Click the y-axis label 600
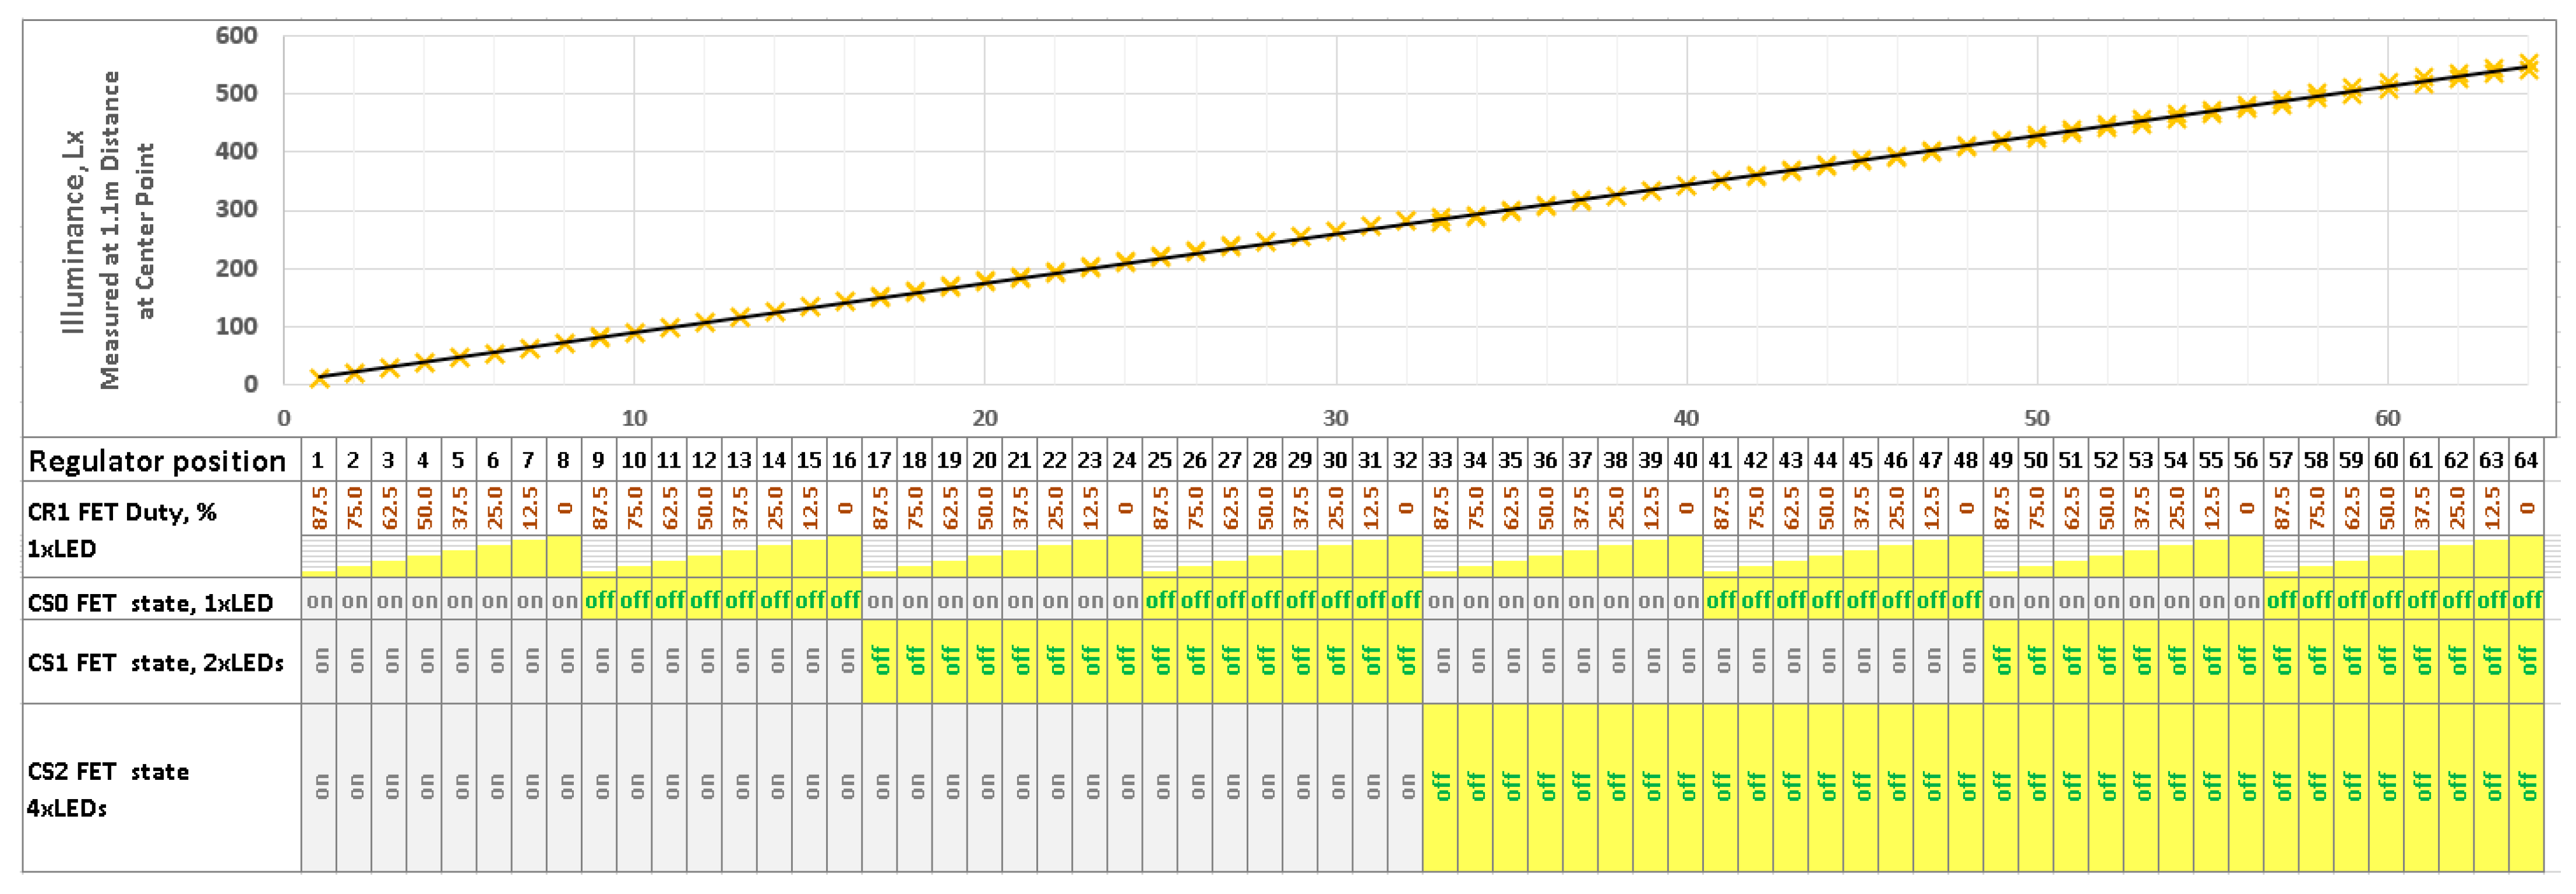This screenshot has width=2576, height=894. tap(237, 36)
